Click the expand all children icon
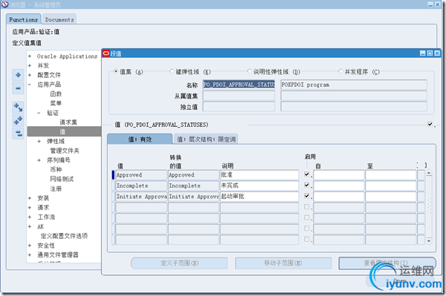Viewport: 446px width, 296px height. pos(18,108)
